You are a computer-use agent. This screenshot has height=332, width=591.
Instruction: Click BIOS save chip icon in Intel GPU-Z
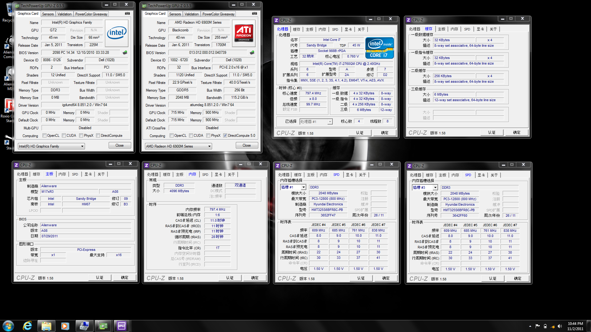[x=125, y=53]
